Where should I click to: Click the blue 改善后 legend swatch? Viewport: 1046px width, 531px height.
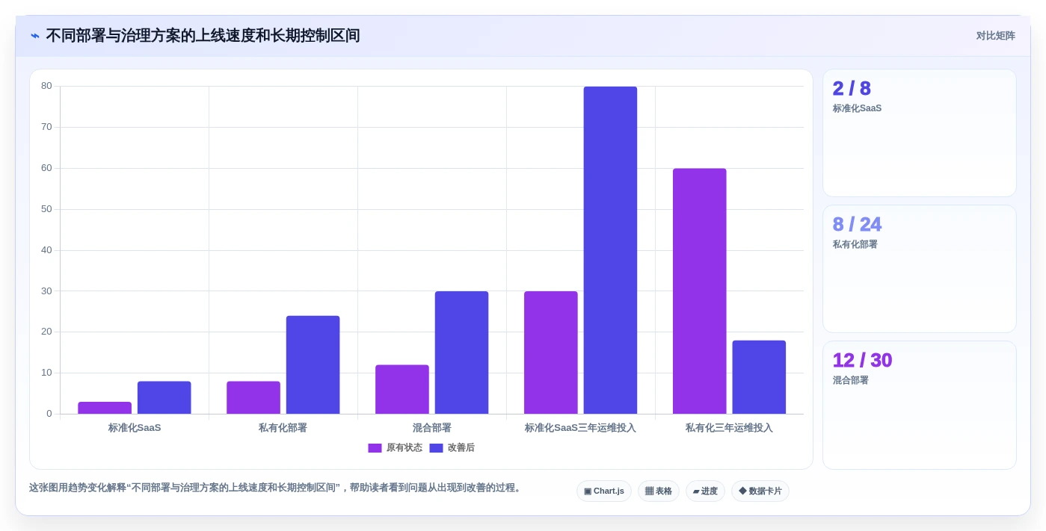tap(436, 448)
